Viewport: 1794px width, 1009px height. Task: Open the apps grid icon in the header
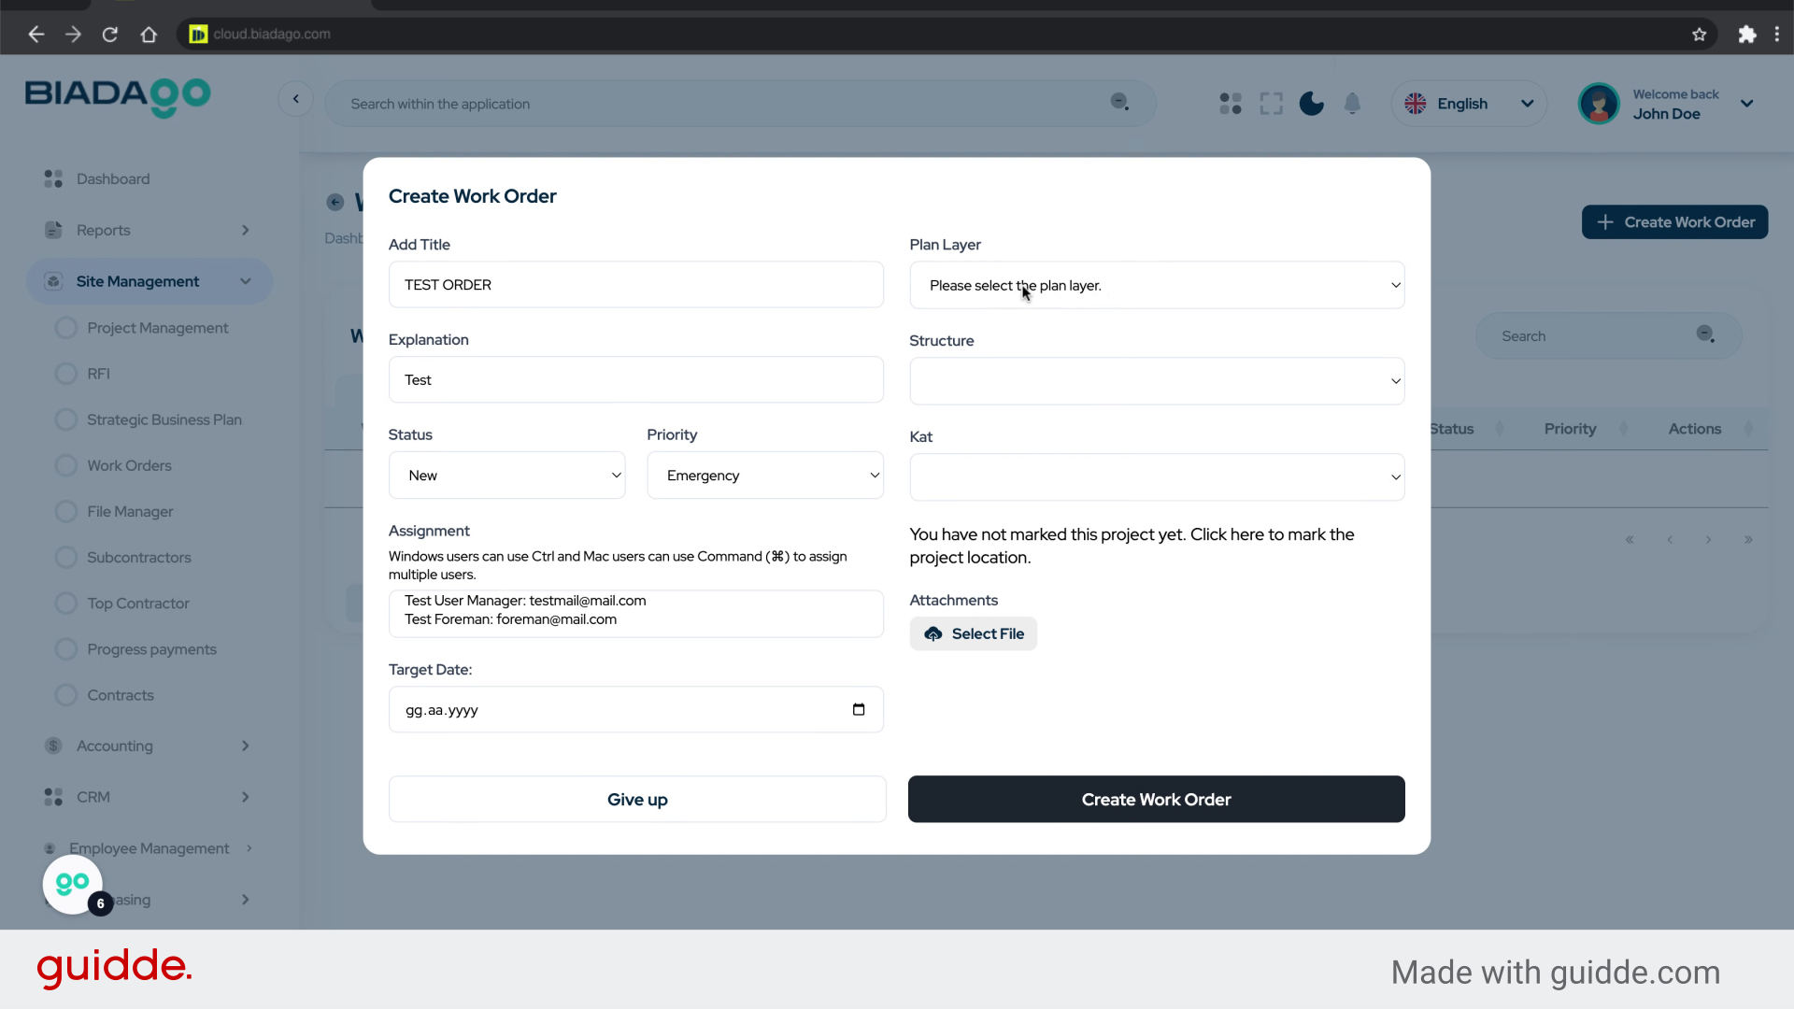click(1230, 103)
